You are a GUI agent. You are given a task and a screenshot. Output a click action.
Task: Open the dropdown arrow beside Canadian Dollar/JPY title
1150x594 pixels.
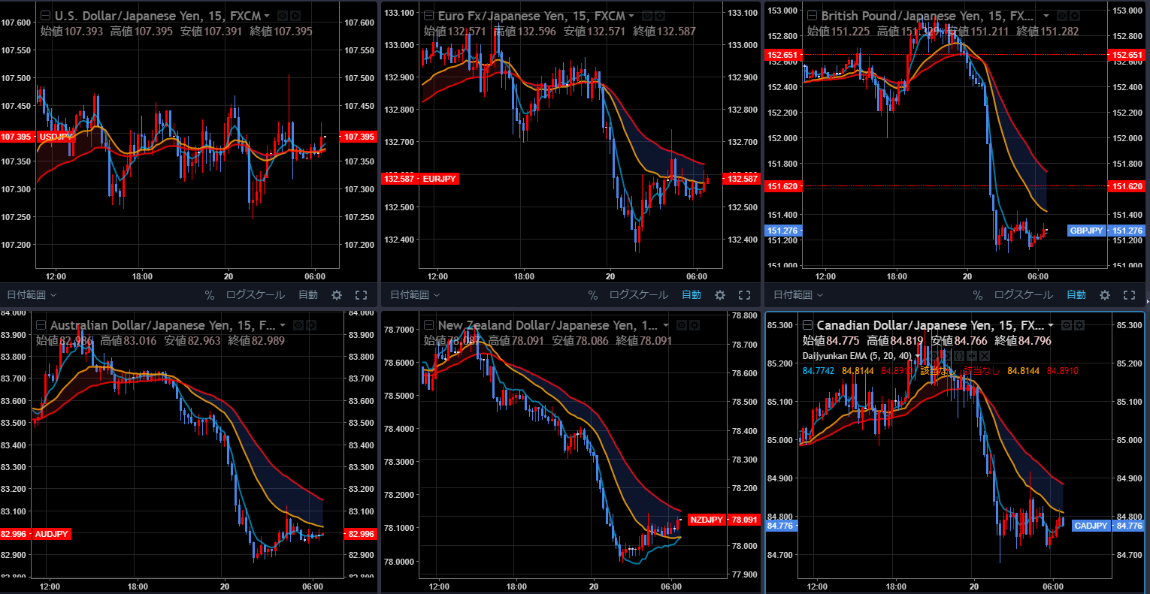click(1051, 325)
